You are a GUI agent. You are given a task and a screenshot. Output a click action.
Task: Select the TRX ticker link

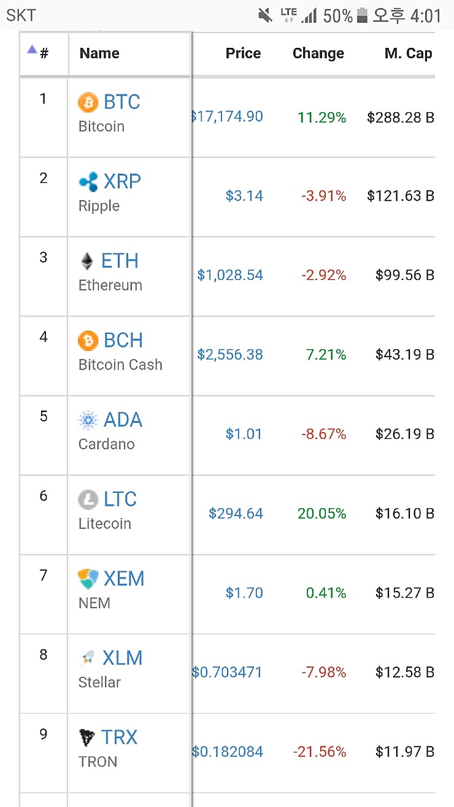(119, 738)
